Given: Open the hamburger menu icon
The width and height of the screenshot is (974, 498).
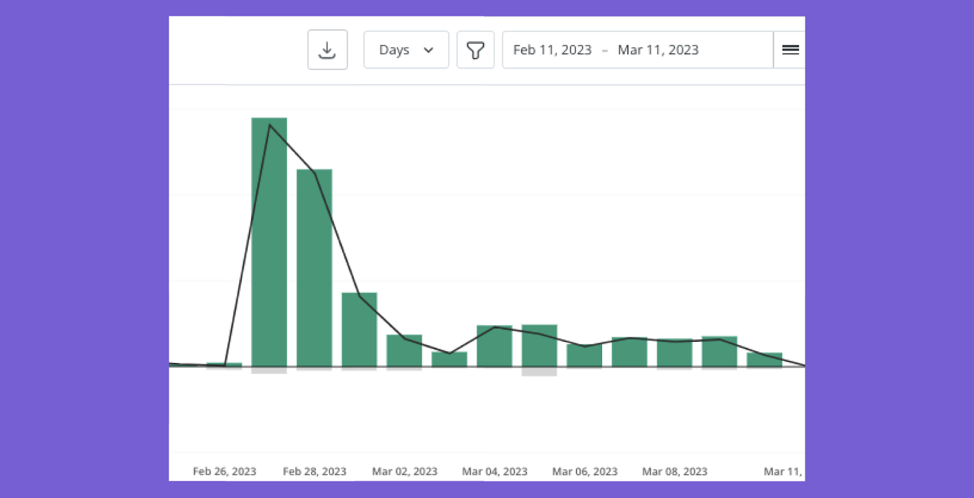Looking at the screenshot, I should tap(790, 50).
